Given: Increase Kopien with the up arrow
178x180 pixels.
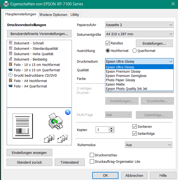Looking at the screenshot, I should pyautogui.click(x=112, y=128).
